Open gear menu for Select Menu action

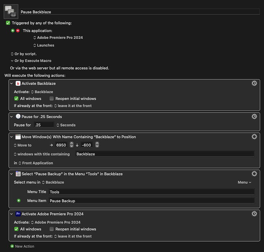pos(254,174)
